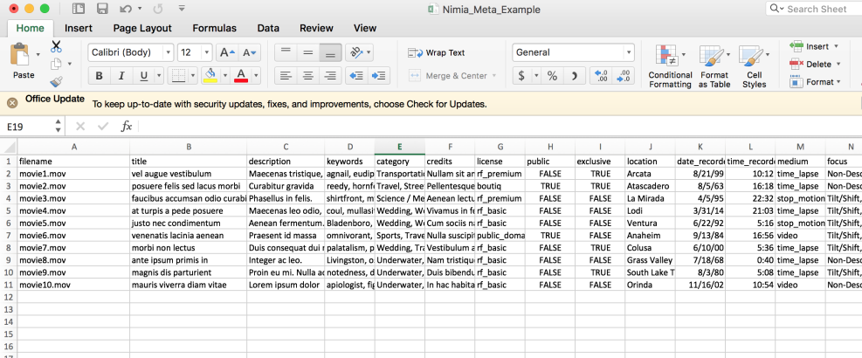This screenshot has height=358, width=862.
Task: Open Cell Styles gallery
Action: 754,66
